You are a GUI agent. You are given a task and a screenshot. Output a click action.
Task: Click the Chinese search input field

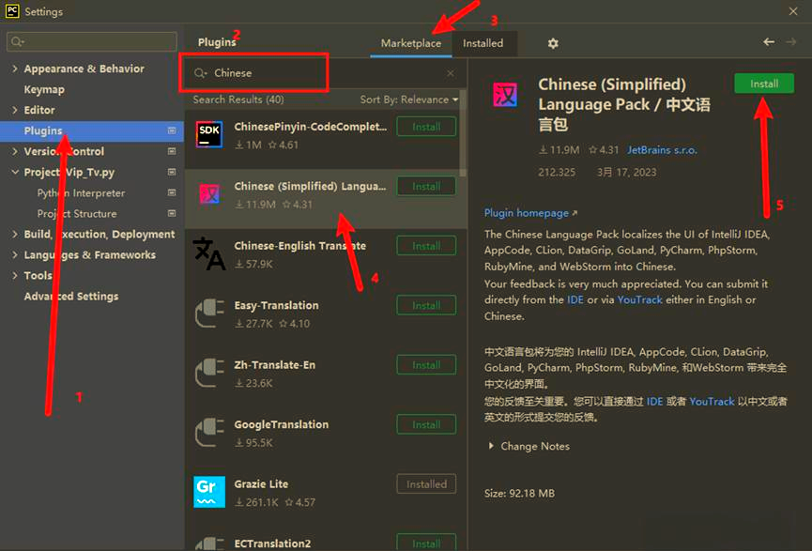click(x=319, y=73)
